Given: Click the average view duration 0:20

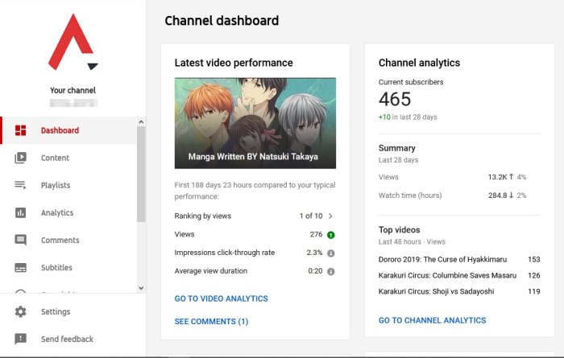Looking at the screenshot, I should click(315, 271).
